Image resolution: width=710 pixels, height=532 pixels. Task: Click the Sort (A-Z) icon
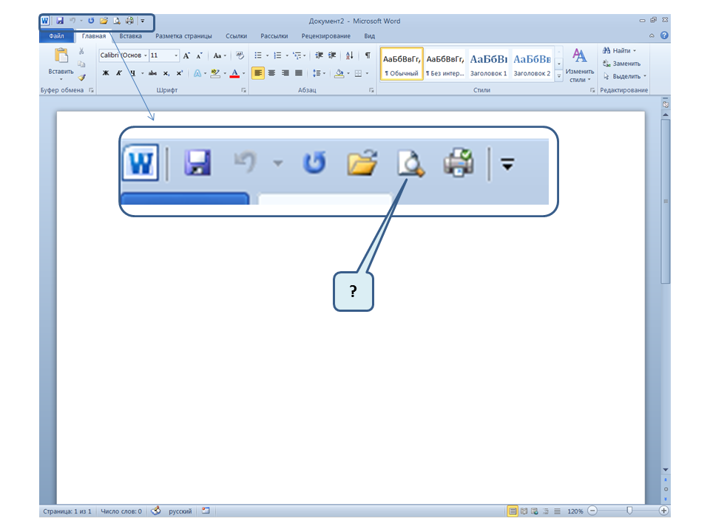pos(349,55)
